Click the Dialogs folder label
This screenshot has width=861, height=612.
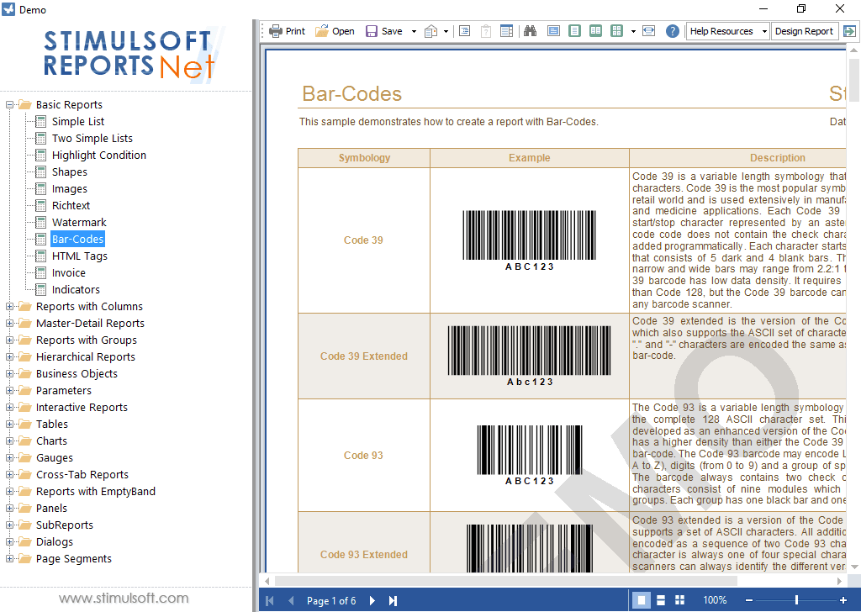click(x=55, y=541)
